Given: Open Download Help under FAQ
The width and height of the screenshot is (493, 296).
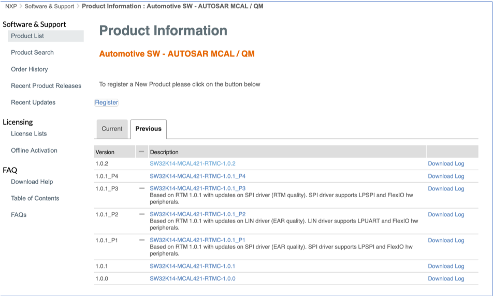Looking at the screenshot, I should [x=32, y=182].
